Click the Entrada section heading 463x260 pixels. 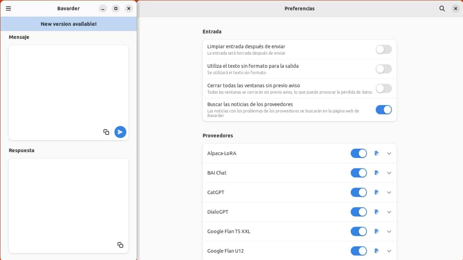tap(212, 32)
